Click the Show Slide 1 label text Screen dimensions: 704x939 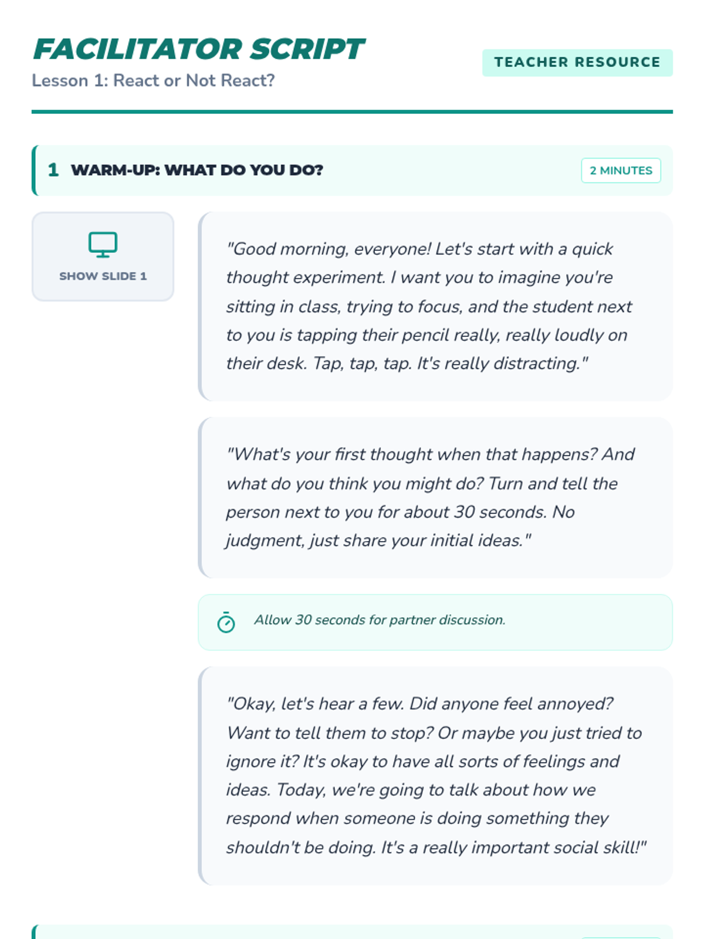103,276
